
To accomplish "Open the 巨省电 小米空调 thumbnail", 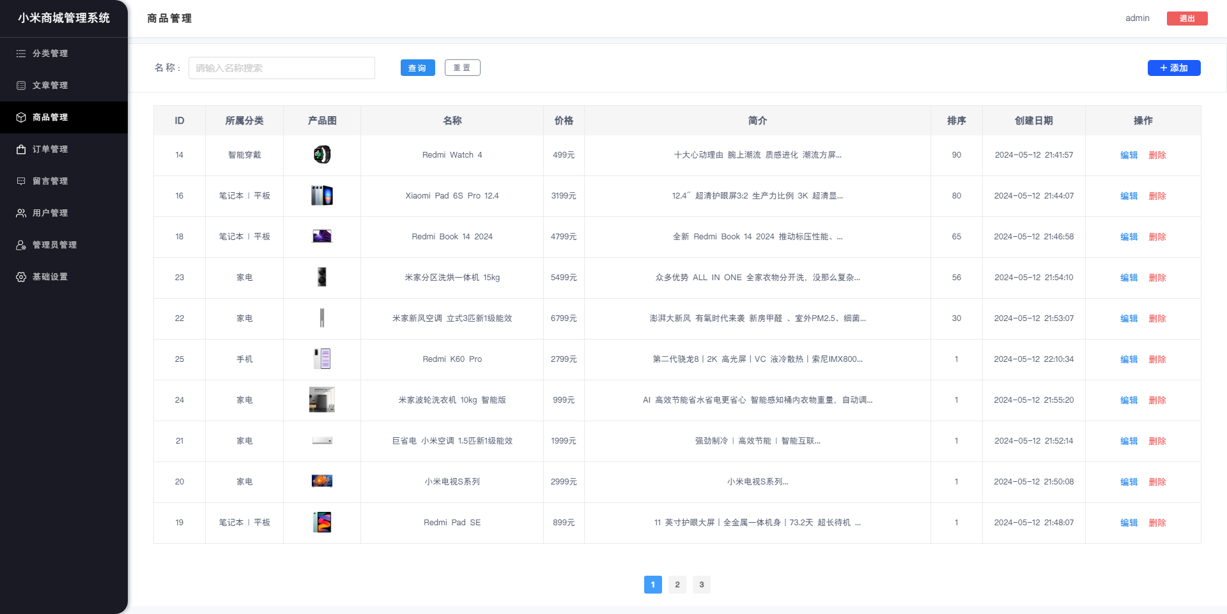I will pyautogui.click(x=322, y=440).
